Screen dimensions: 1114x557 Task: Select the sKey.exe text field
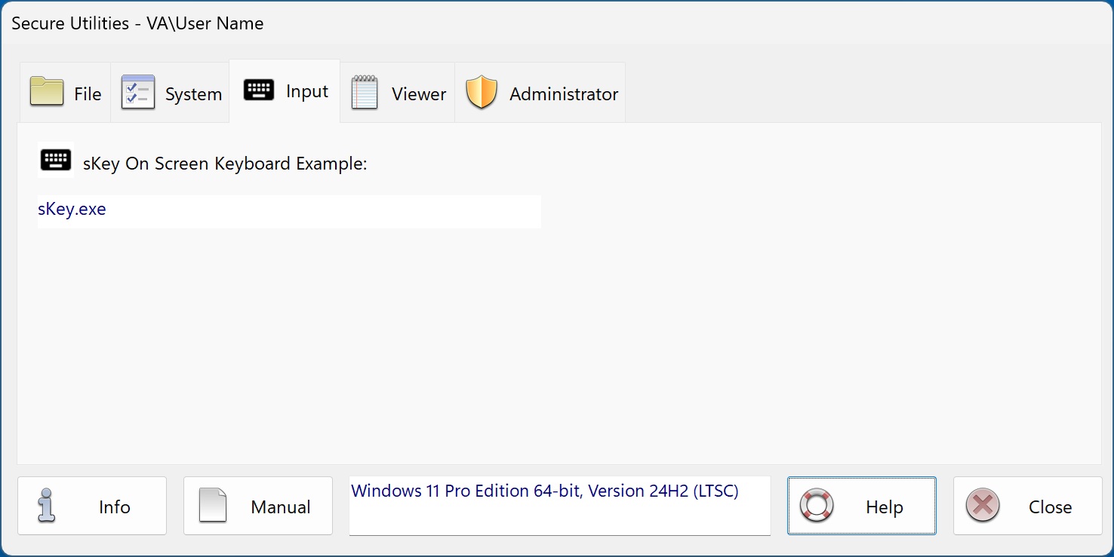pos(289,212)
